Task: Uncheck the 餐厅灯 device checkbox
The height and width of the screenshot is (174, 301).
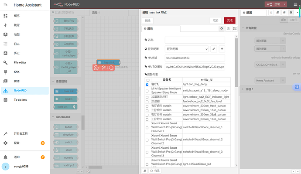Action: coord(147,85)
